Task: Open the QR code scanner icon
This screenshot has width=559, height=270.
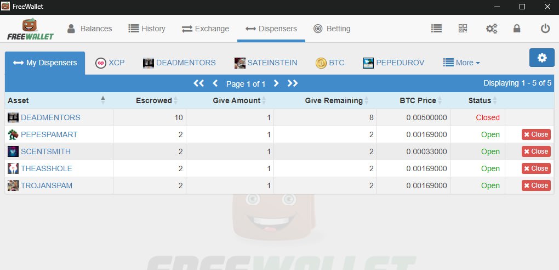Action: 463,29
